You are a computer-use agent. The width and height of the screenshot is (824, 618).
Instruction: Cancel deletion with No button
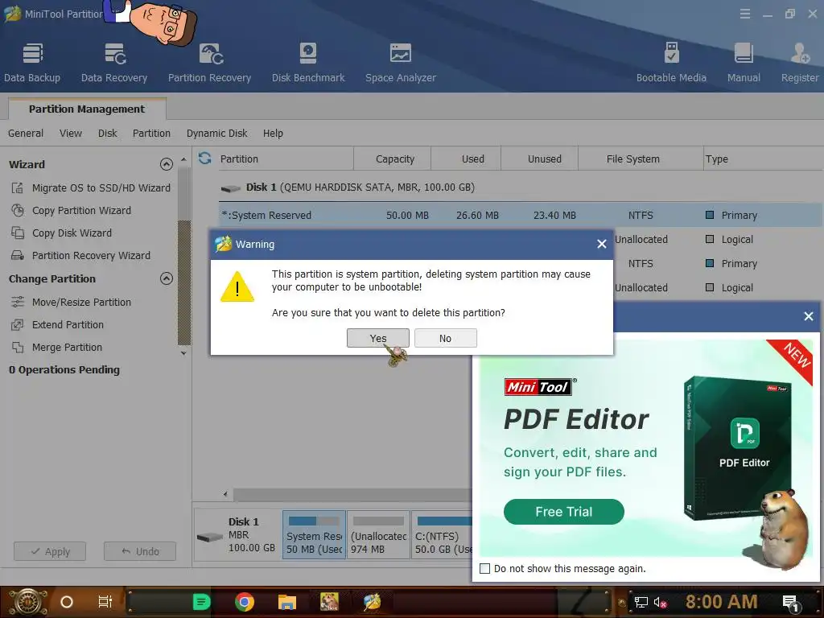(445, 339)
